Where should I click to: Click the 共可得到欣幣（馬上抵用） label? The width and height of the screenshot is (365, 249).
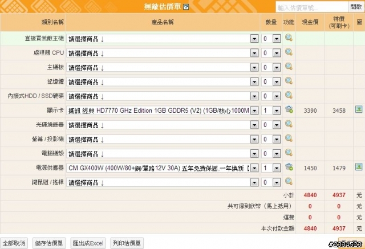click(259, 206)
